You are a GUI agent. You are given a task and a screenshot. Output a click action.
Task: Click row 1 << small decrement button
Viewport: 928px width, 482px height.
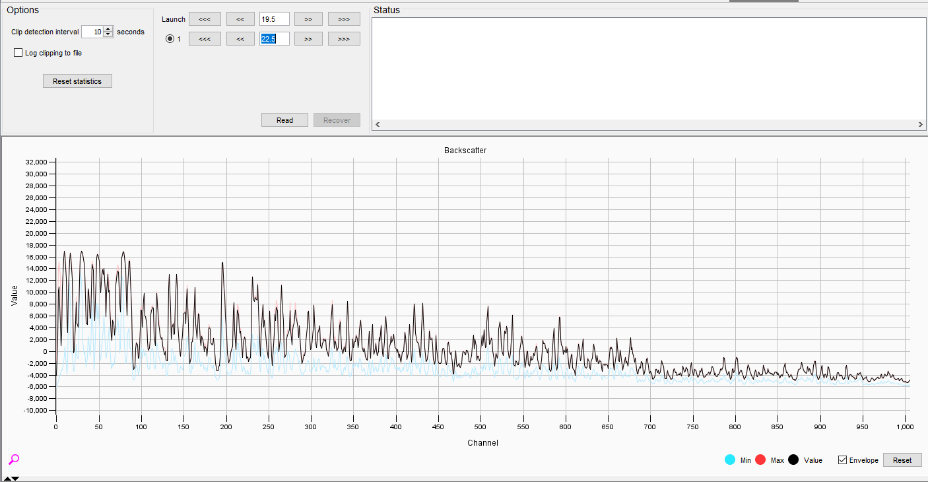pyautogui.click(x=240, y=39)
